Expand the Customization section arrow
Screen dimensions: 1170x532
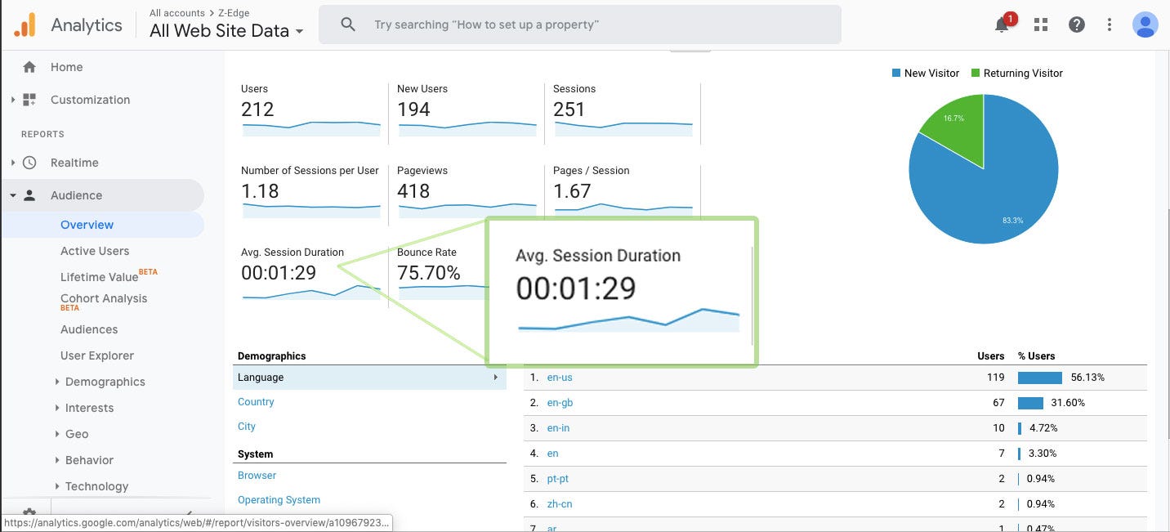(x=12, y=100)
